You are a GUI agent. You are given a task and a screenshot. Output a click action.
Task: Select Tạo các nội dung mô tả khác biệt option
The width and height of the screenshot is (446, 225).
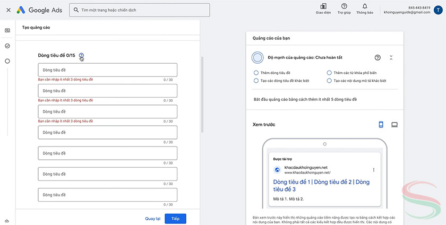pos(329,81)
